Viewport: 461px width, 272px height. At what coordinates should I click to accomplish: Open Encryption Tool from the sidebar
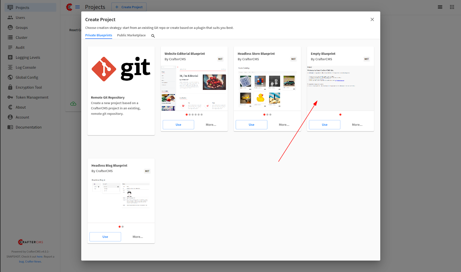pyautogui.click(x=29, y=87)
